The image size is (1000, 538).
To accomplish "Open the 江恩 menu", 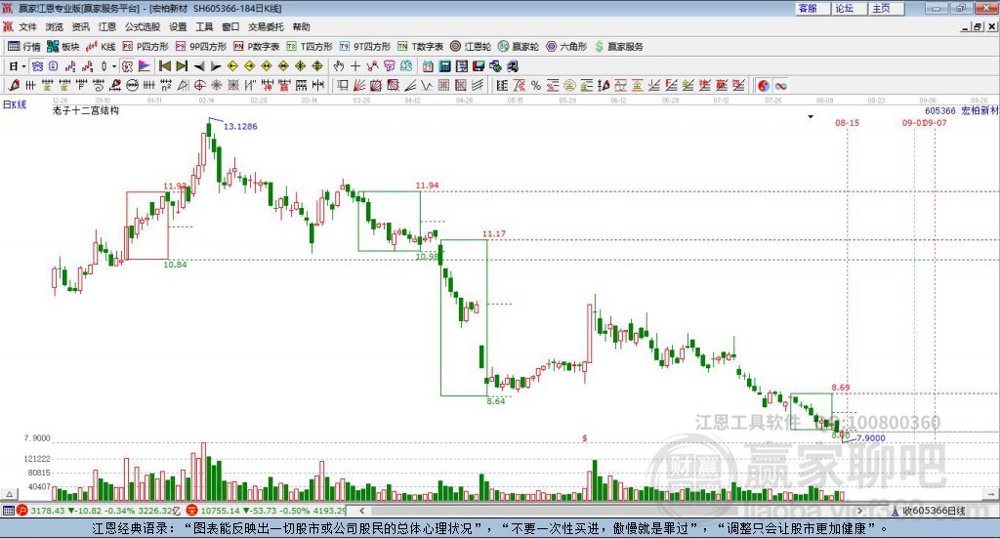I will [x=107, y=26].
